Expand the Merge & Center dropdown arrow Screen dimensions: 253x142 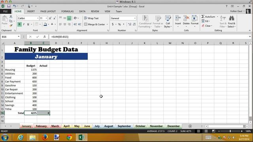pos(107,24)
